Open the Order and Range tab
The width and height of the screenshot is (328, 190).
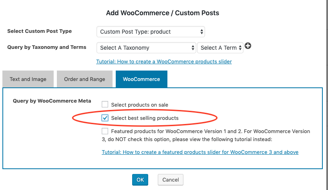(85, 79)
